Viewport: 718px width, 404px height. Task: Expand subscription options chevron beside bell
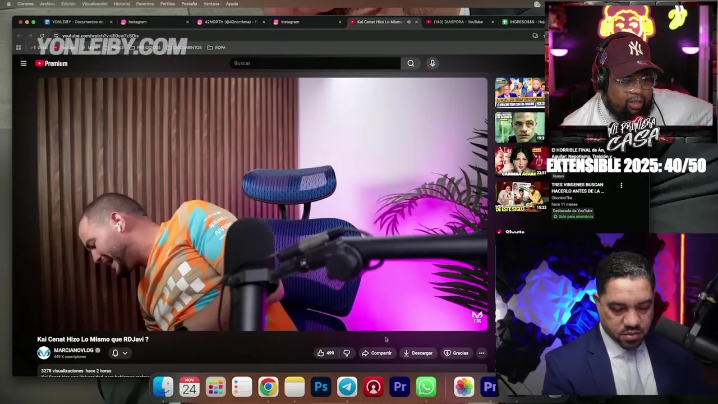[125, 353]
